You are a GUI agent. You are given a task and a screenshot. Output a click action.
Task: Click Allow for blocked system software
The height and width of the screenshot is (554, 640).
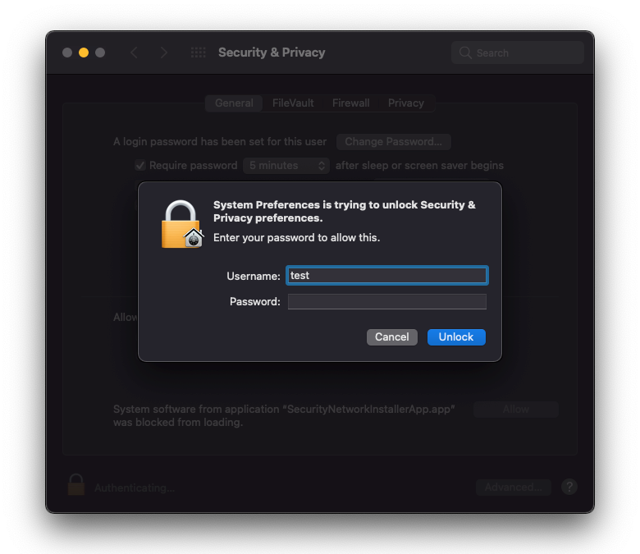[515, 409]
